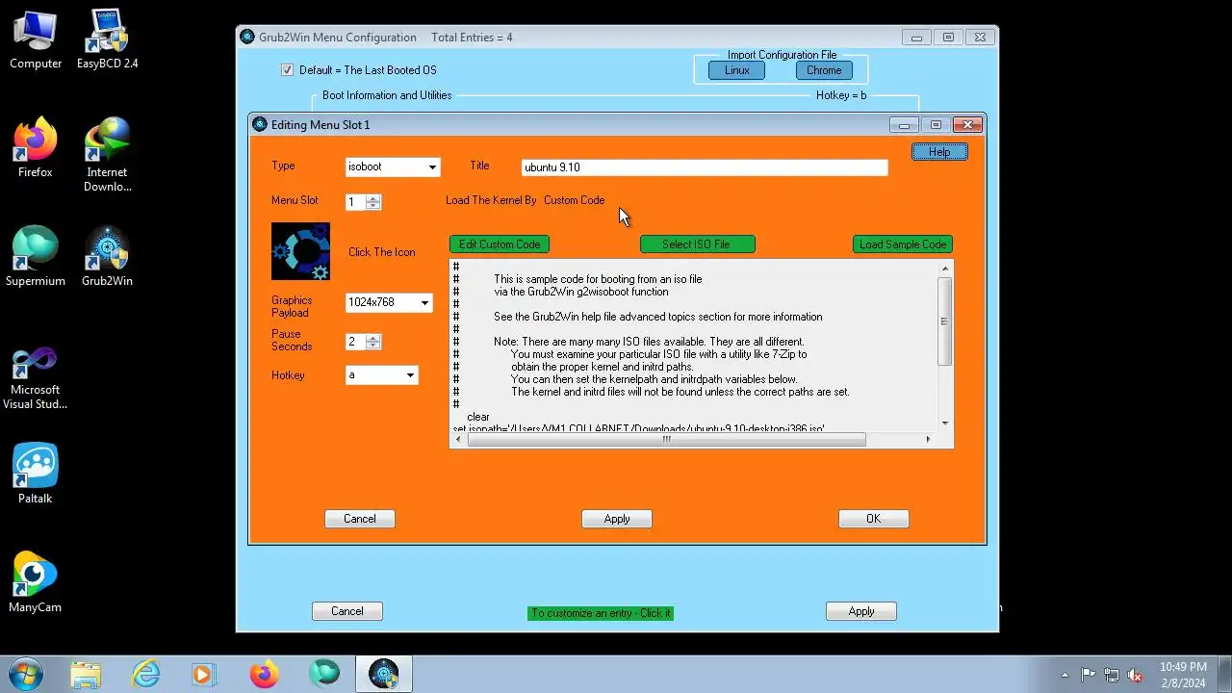This screenshot has height=693, width=1232.
Task: Open Action Center flag icon in tray
Action: click(1089, 675)
